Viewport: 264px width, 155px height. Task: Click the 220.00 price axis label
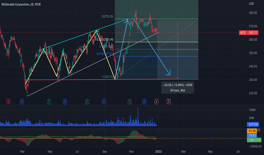(x=253, y=93)
